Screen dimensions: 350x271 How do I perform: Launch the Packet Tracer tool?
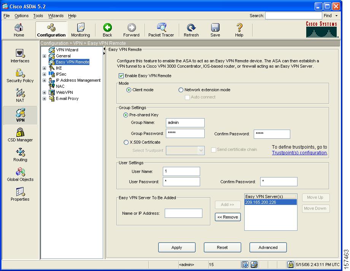click(x=161, y=30)
